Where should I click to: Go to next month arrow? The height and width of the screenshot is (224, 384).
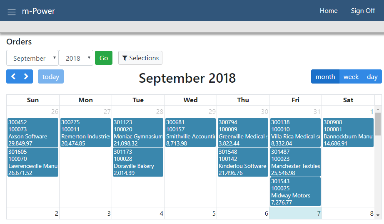point(26,76)
